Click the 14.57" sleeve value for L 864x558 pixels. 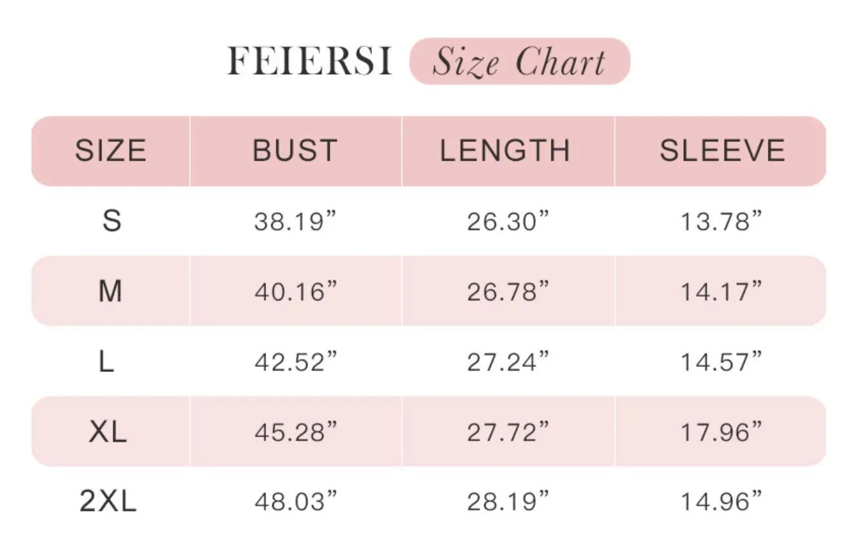coord(722,362)
